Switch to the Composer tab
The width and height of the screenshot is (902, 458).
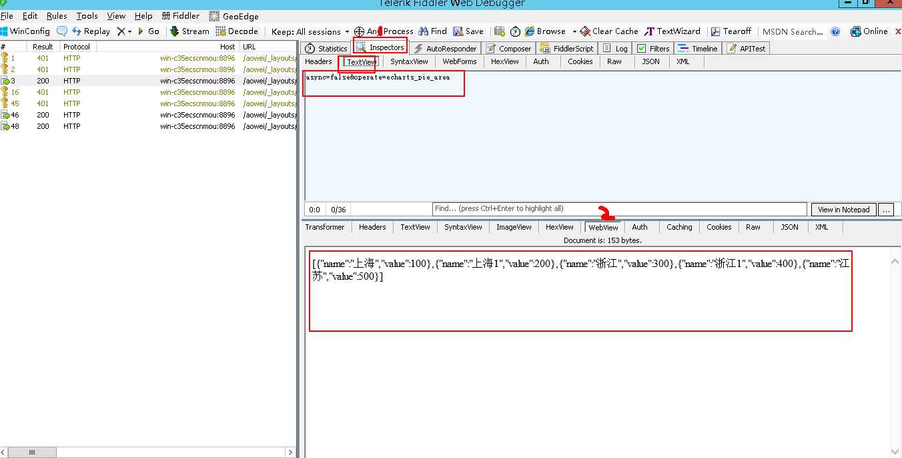(x=508, y=48)
